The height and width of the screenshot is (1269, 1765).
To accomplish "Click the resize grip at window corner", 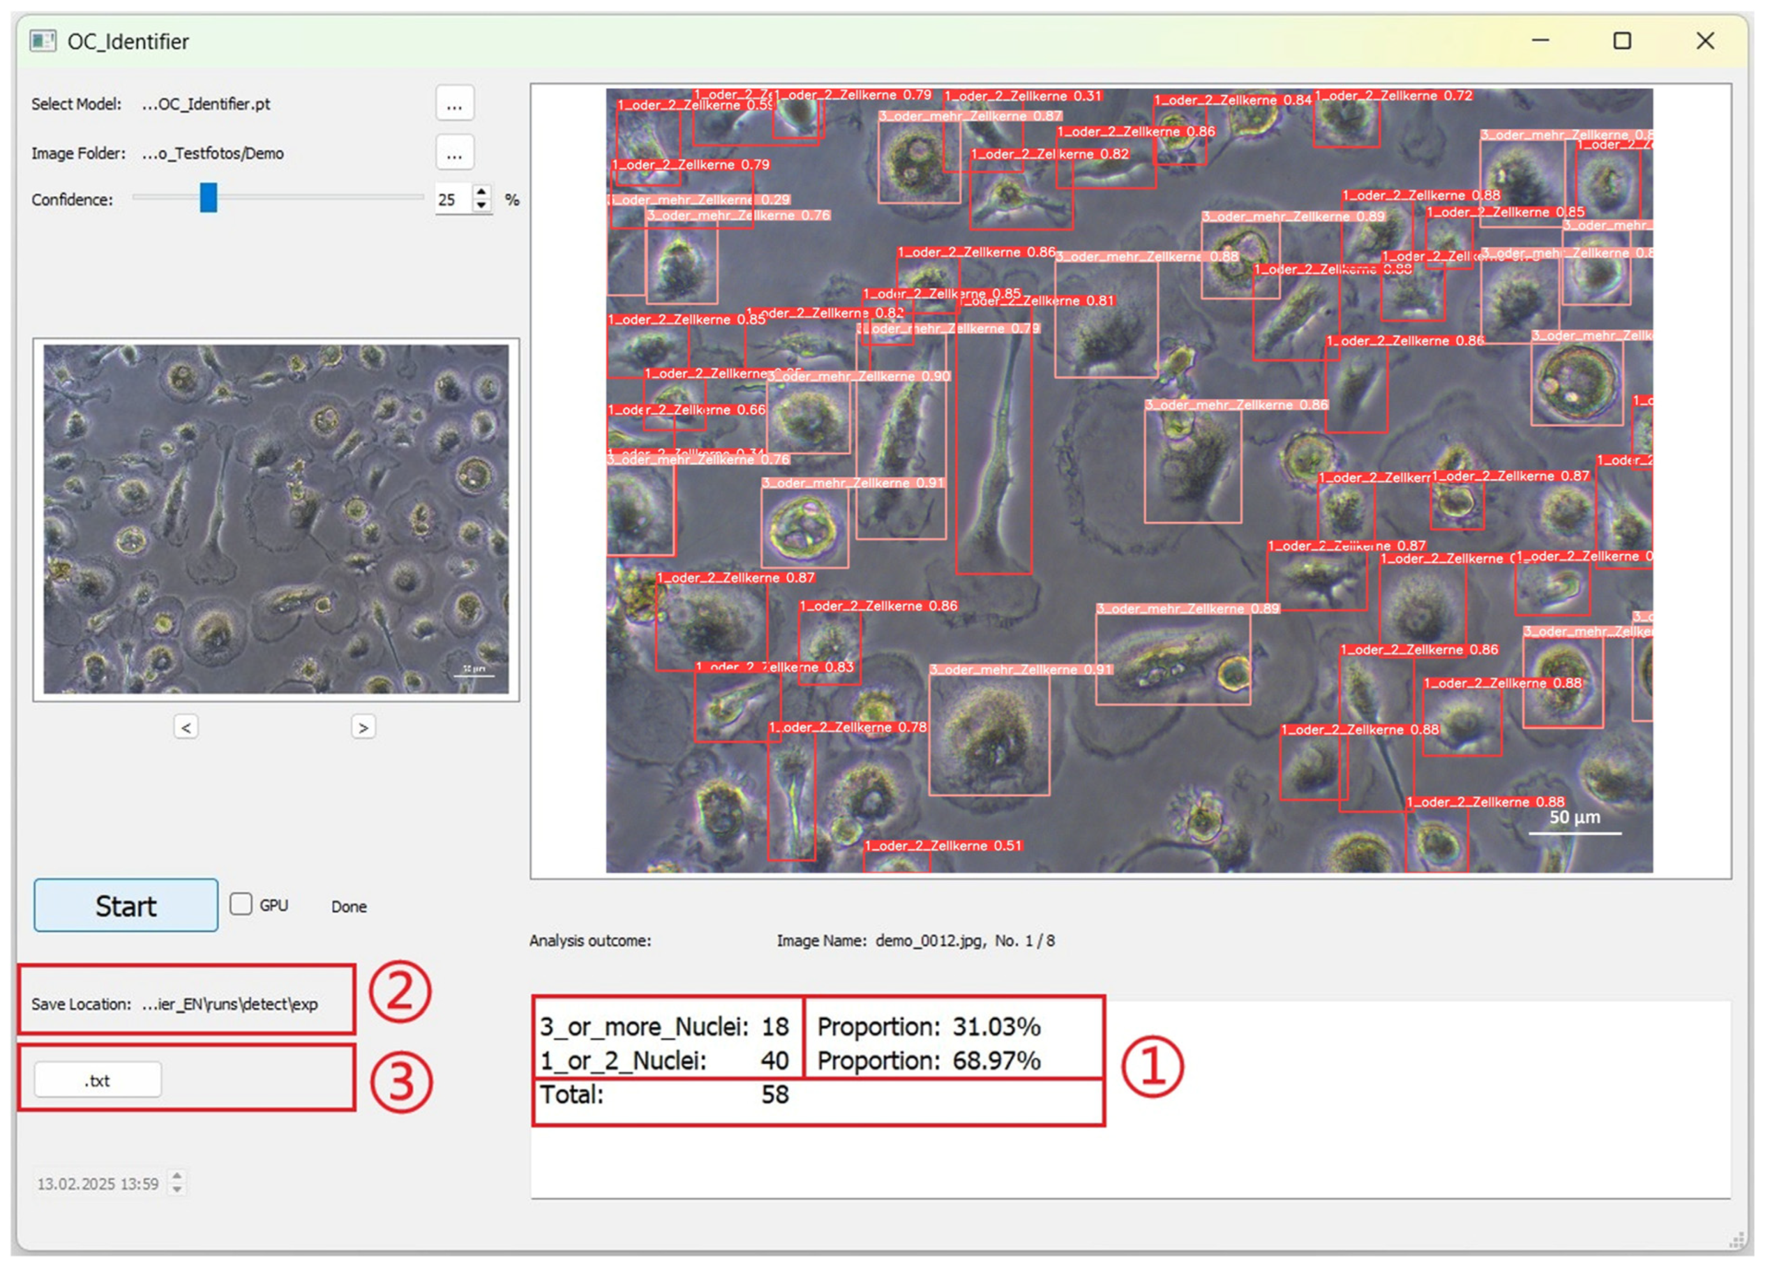I will (1737, 1240).
